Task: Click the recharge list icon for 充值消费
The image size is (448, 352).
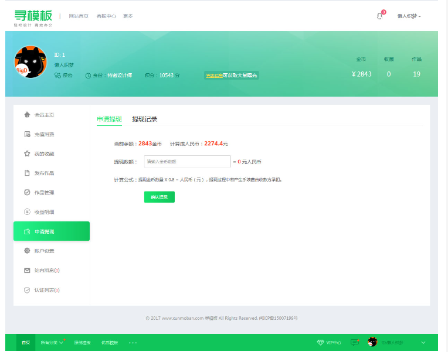Action: tap(27, 134)
